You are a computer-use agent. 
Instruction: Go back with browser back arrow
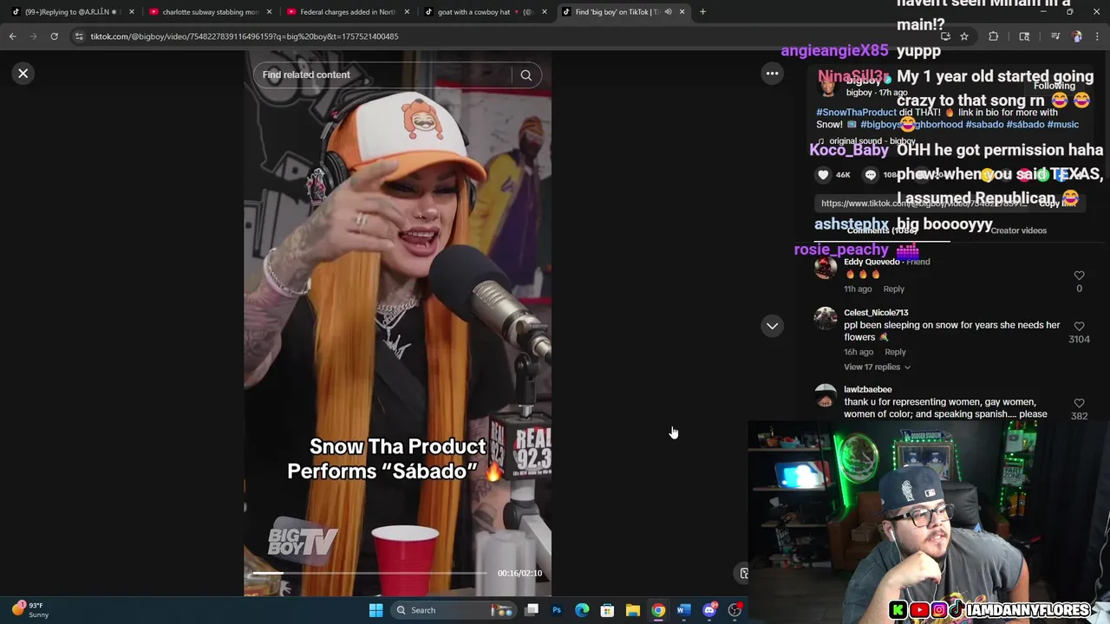tap(12, 36)
